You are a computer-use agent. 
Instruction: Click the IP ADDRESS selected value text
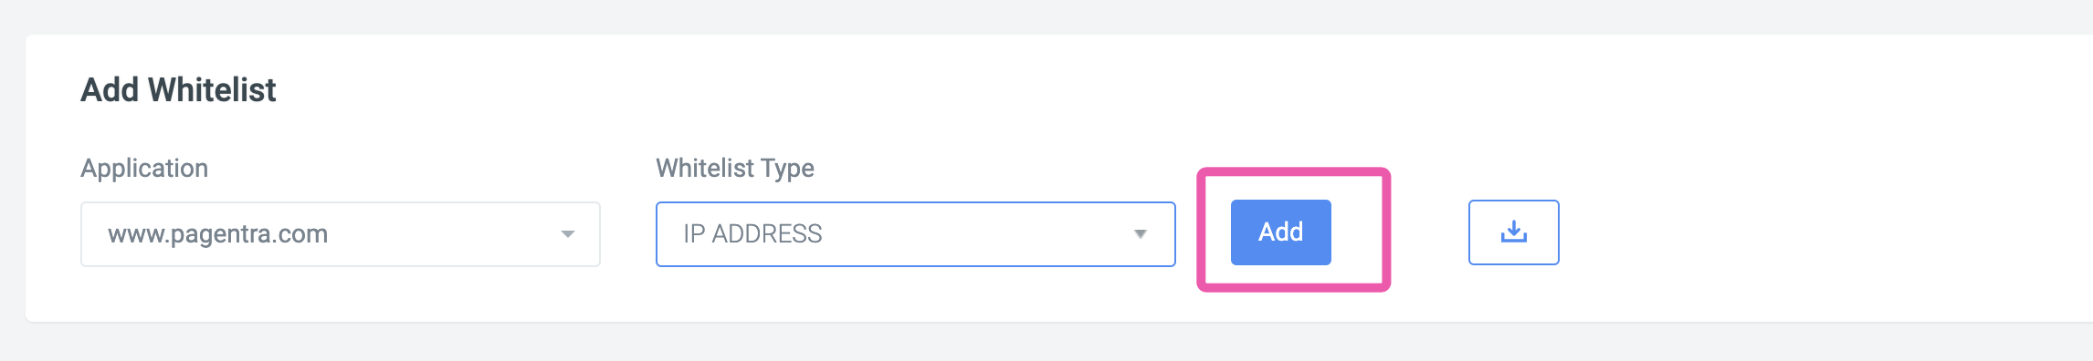tap(752, 234)
